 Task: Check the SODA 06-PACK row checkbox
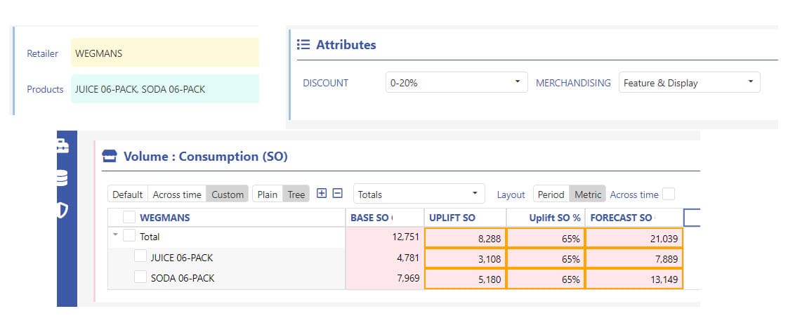[x=140, y=277]
